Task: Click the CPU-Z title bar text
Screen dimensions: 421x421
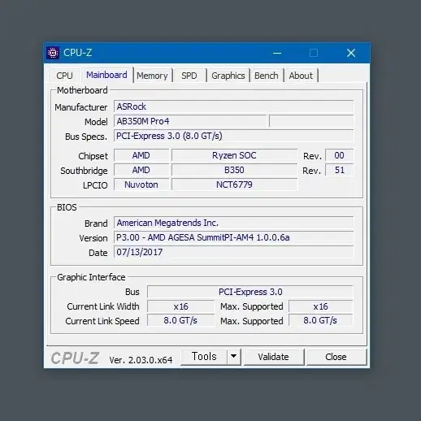Action: 78,53
